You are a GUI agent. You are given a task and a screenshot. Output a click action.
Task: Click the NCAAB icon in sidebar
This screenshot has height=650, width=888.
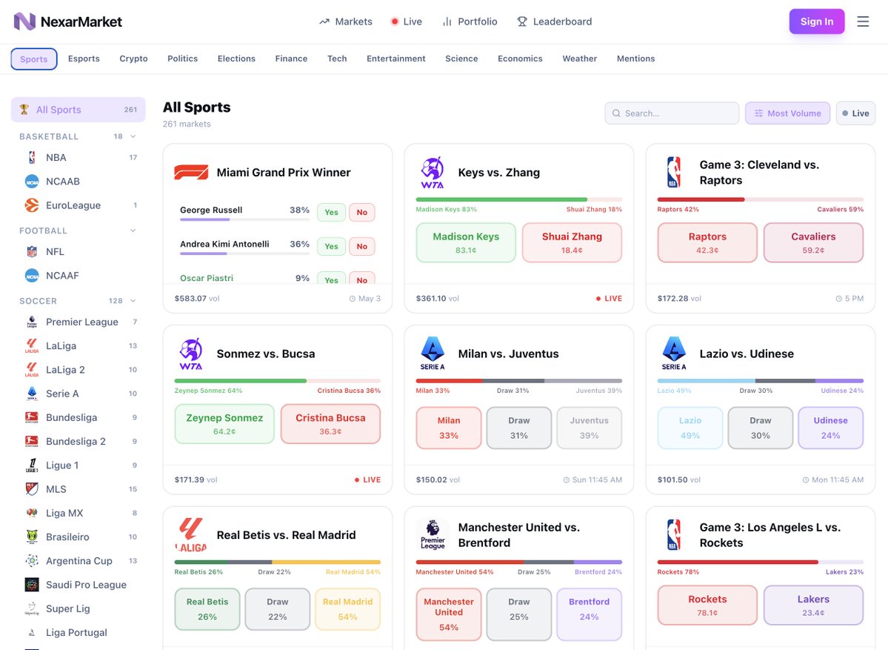tap(32, 182)
